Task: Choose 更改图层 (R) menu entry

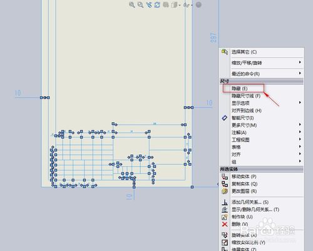Action: [244, 191]
